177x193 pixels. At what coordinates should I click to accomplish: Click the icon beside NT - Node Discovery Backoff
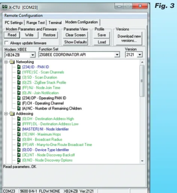(x=19, y=155)
